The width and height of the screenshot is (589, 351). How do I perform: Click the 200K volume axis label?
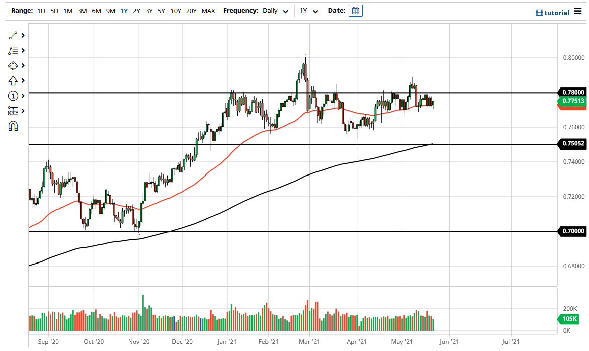570,309
